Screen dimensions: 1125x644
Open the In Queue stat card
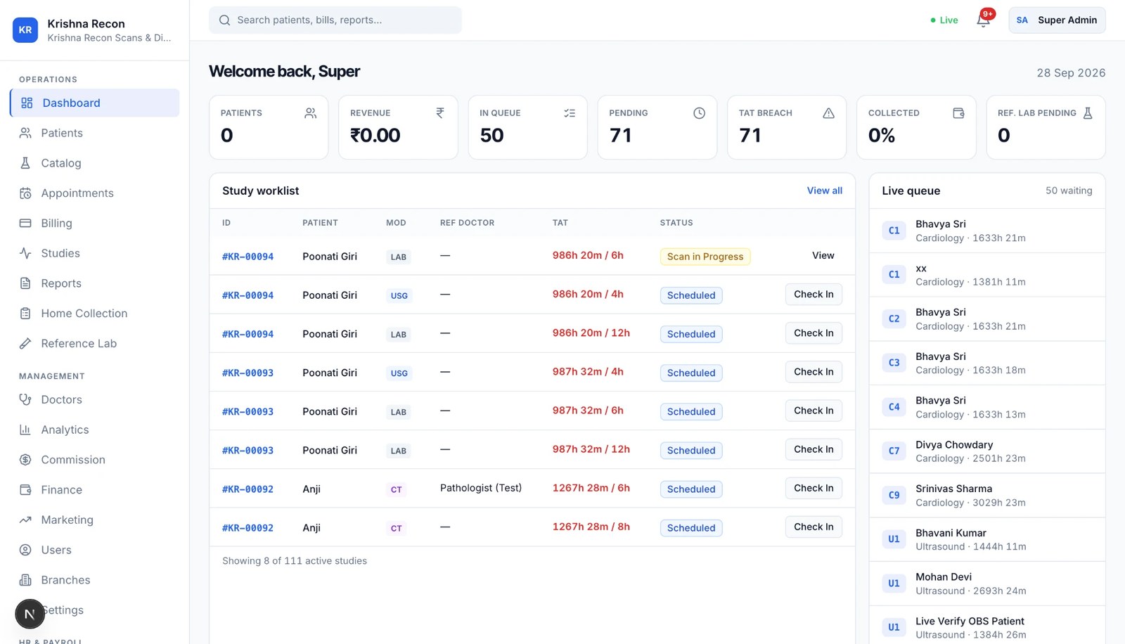coord(527,127)
